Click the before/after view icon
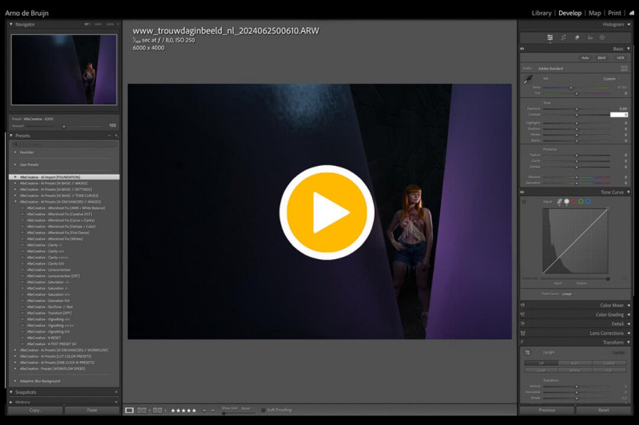Screen dimensions: 639x425 [142, 411]
